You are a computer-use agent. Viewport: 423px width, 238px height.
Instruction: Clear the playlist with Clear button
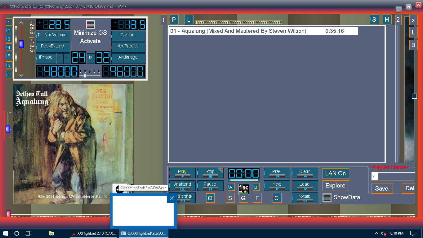(x=305, y=173)
